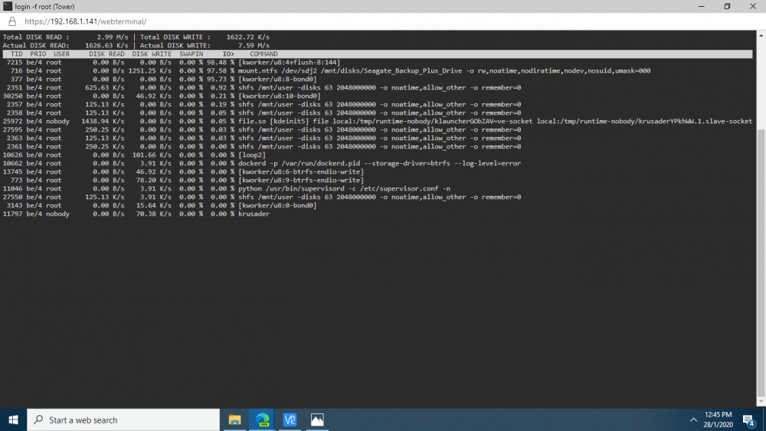
Task: Click the terminal scrollbar down arrow
Action: click(761, 402)
